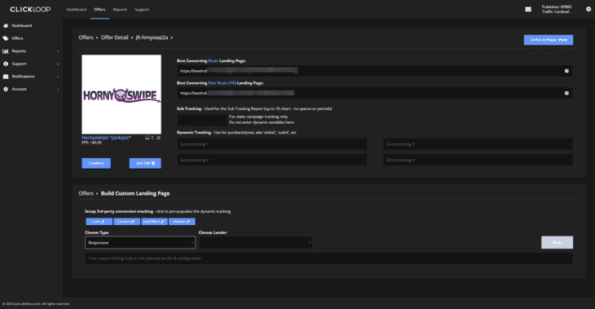Click the Account gear icon in sidebar
This screenshot has height=309, width=595.
point(6,89)
